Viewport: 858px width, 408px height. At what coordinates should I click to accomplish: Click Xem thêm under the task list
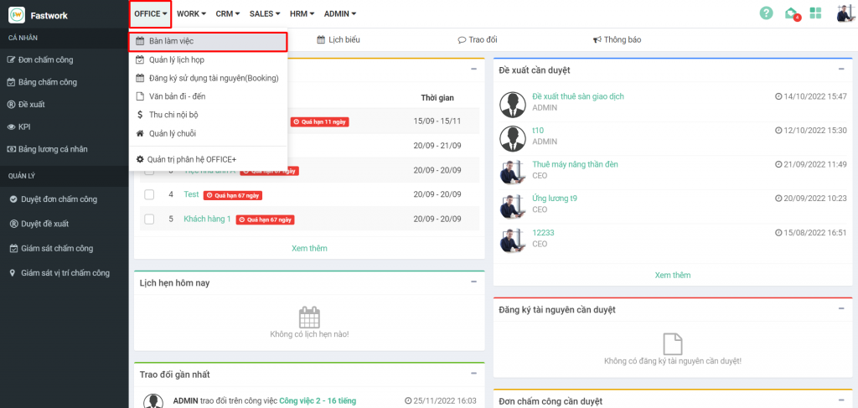[309, 248]
